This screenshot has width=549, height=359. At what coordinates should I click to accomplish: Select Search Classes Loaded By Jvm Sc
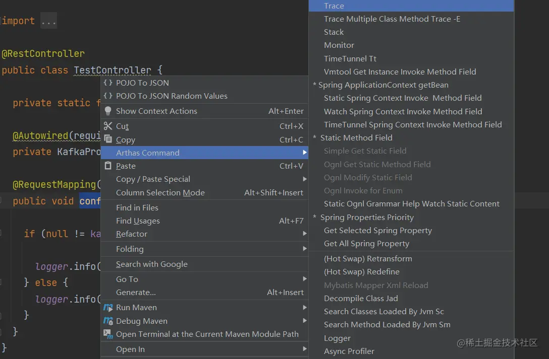click(x=411, y=312)
